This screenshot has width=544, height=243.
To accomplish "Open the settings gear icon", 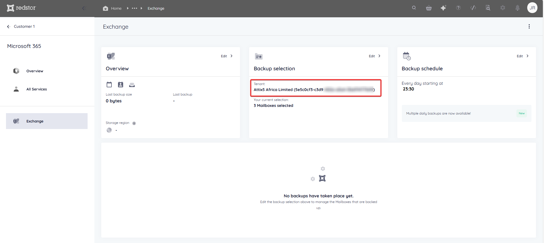I will [503, 8].
